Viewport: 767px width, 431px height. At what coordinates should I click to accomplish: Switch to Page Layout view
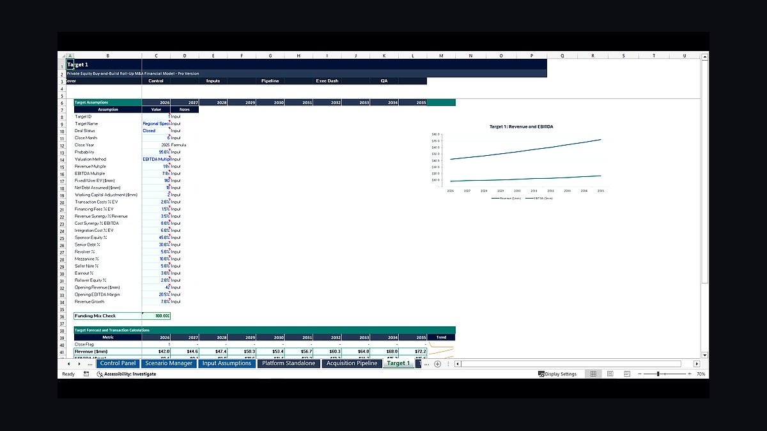tap(610, 374)
